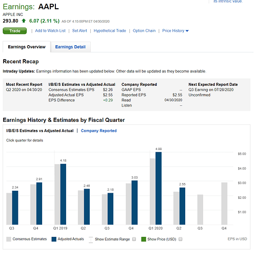Click the Reported EPS $2.55 value
This screenshot has height=257, width=258.
(177, 95)
